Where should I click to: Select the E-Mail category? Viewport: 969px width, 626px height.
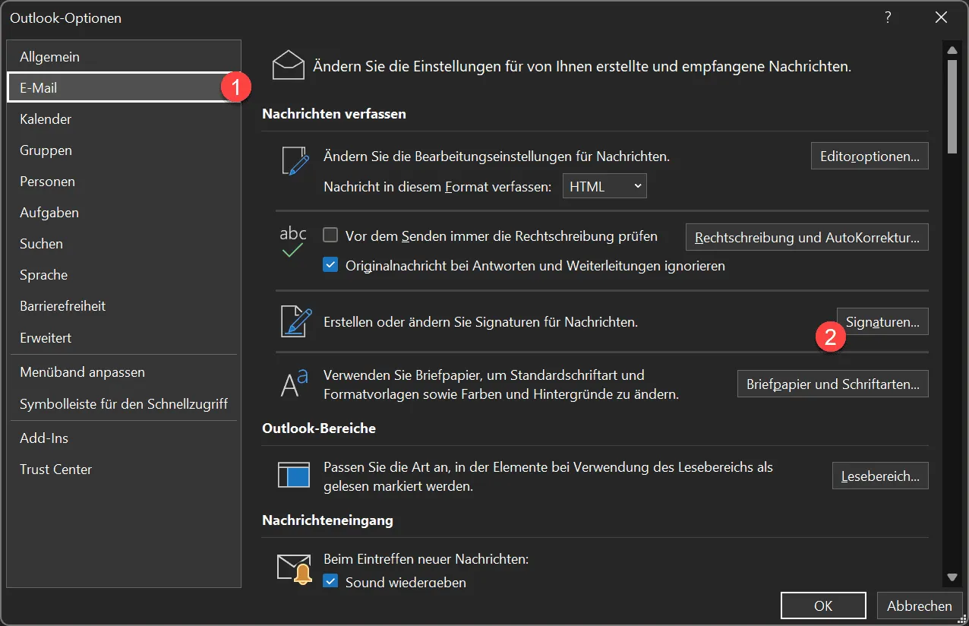click(124, 88)
